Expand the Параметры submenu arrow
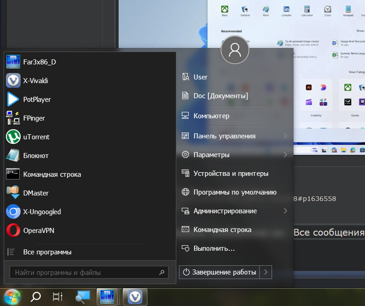 (x=285, y=155)
